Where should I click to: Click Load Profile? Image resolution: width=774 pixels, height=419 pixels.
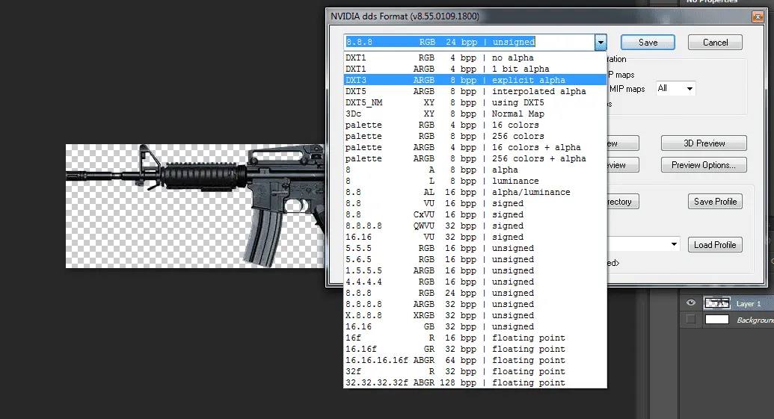(x=715, y=245)
